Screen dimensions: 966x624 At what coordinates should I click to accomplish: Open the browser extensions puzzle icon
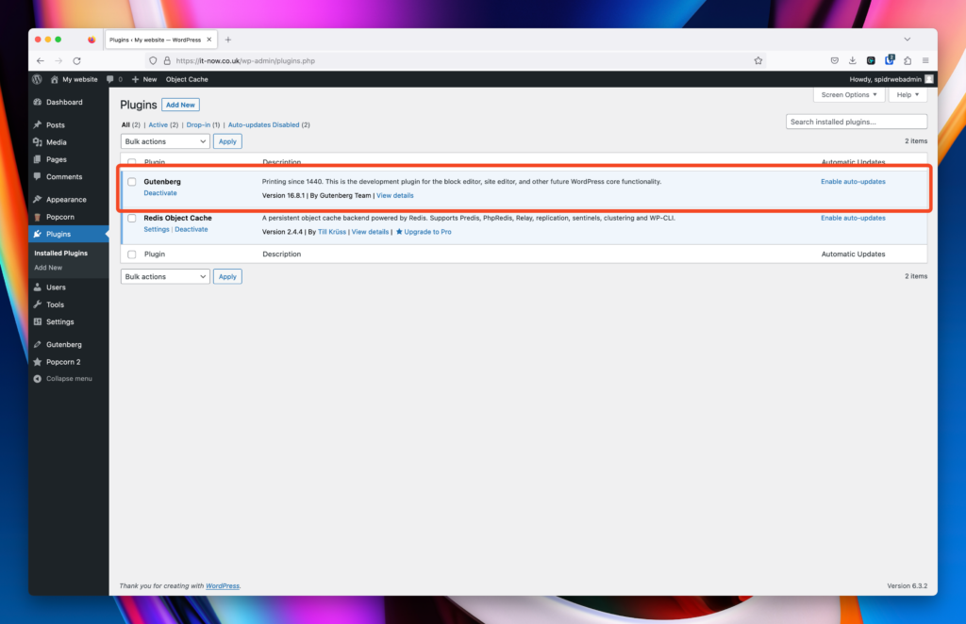coord(908,61)
